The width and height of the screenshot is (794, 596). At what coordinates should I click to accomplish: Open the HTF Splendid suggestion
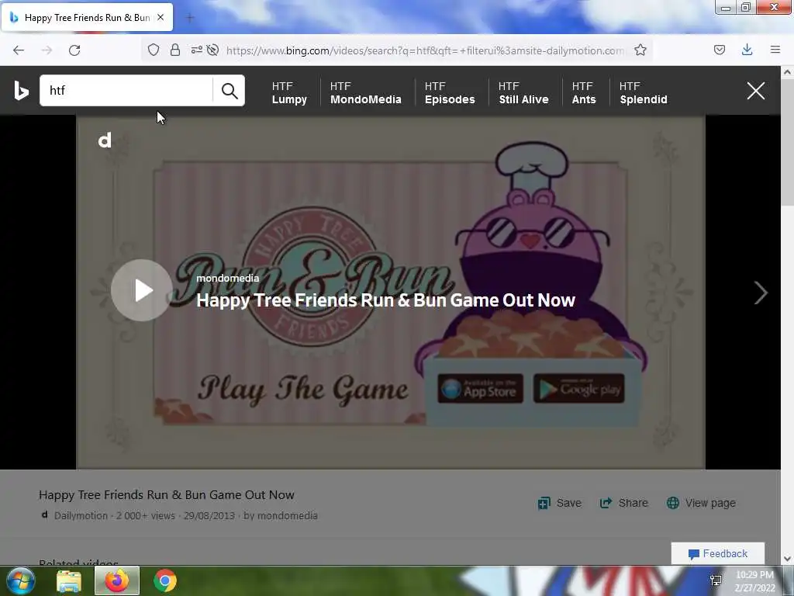pos(643,93)
